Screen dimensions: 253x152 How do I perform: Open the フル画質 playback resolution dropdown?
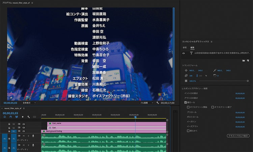click(x=147, y=103)
